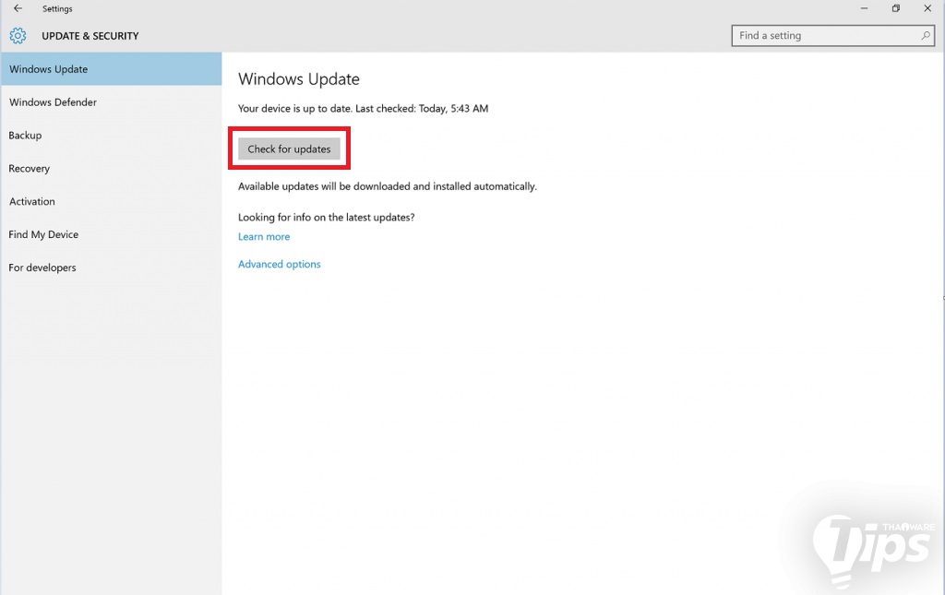Click the 'Windows Update' page heading

click(x=299, y=79)
